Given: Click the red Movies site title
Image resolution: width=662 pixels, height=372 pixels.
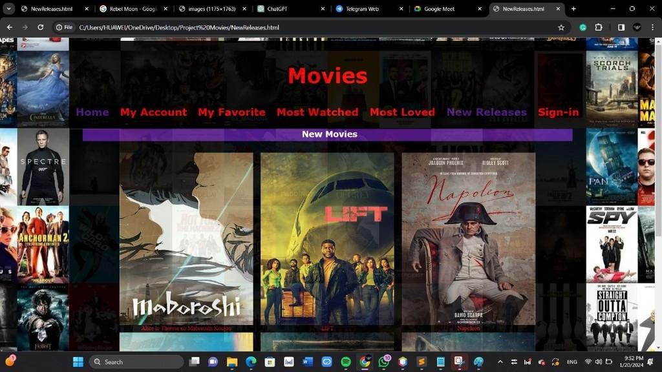Looking at the screenshot, I should (328, 76).
